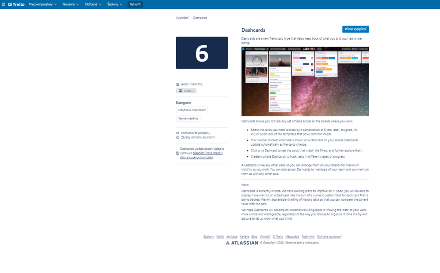
Task: Expand Nedávné dropdown menu
Action: (70, 4)
